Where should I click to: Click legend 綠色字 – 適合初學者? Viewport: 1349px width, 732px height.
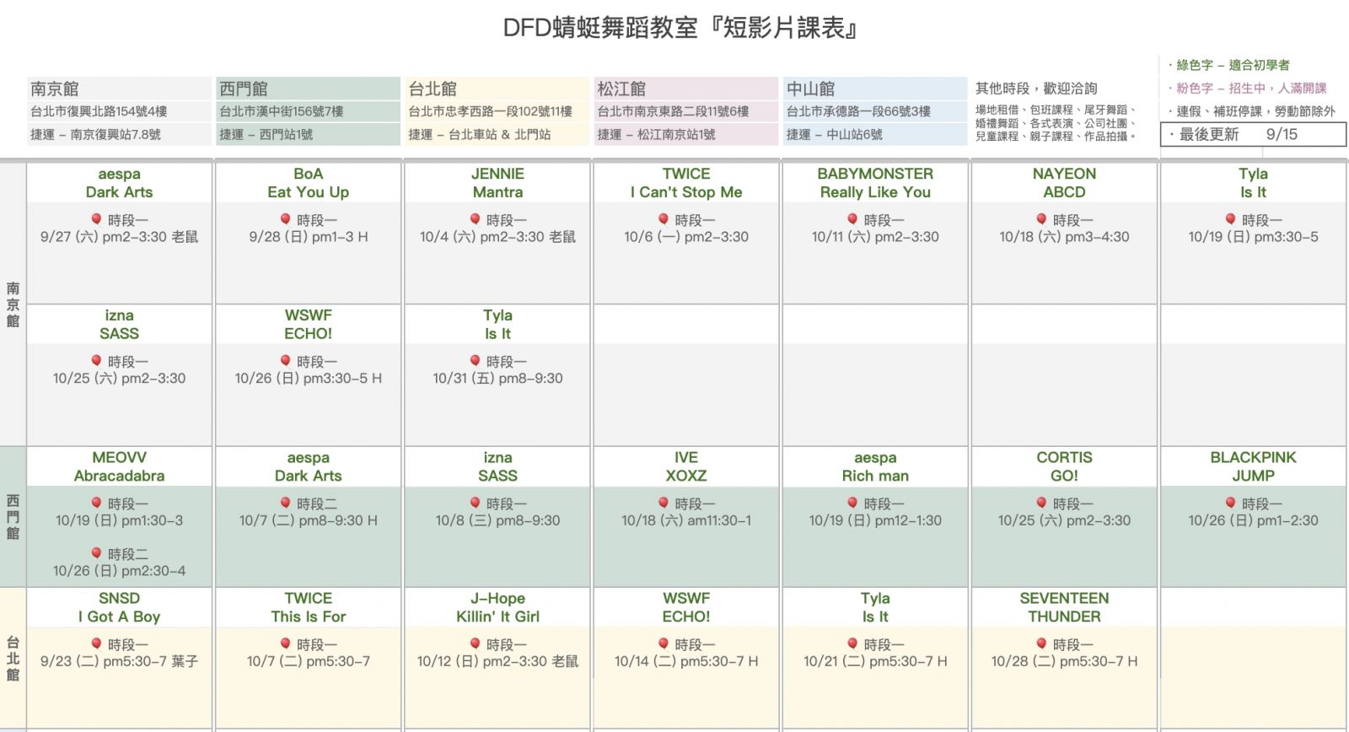coord(1228,65)
